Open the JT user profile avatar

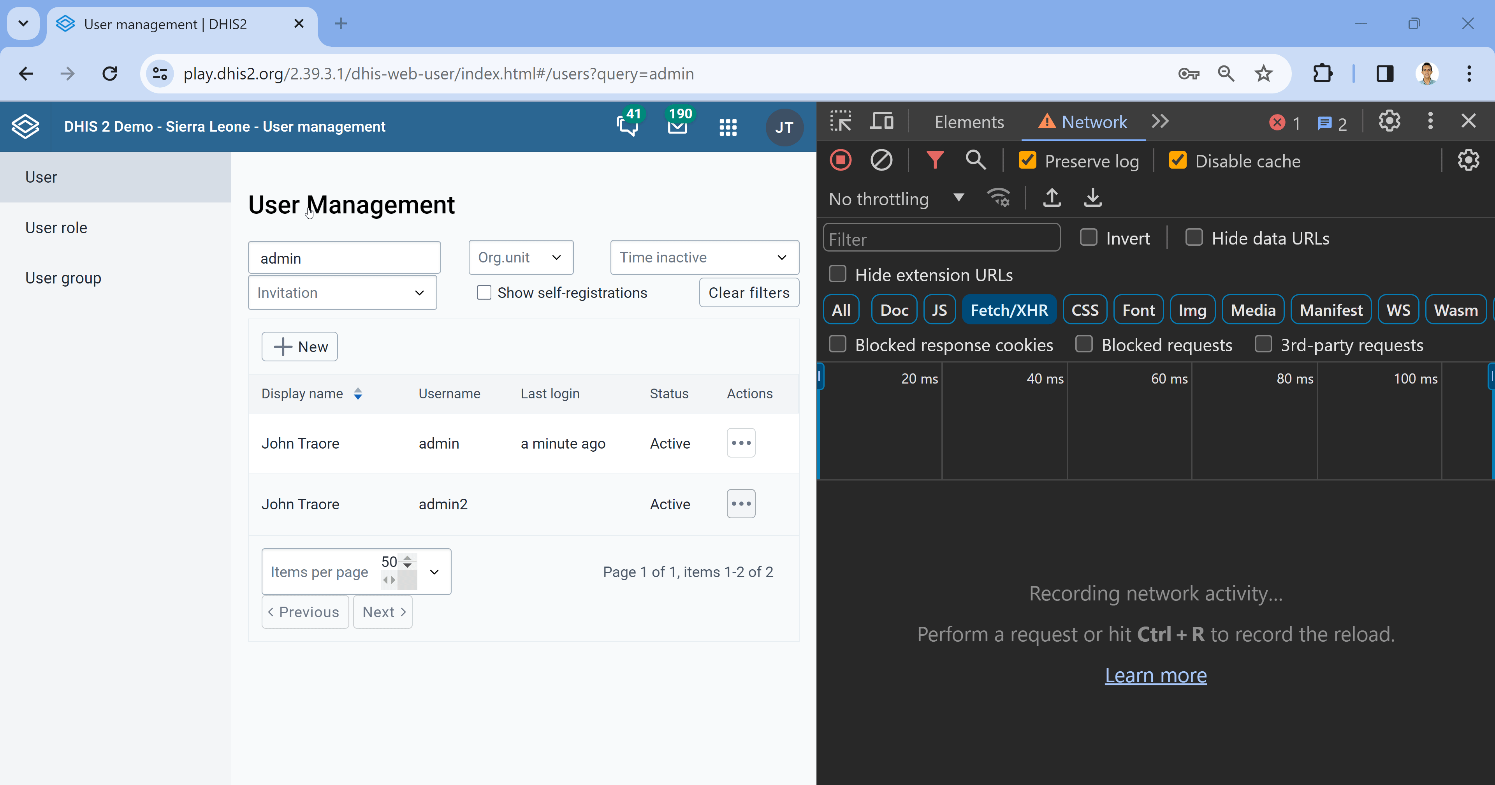coord(784,127)
